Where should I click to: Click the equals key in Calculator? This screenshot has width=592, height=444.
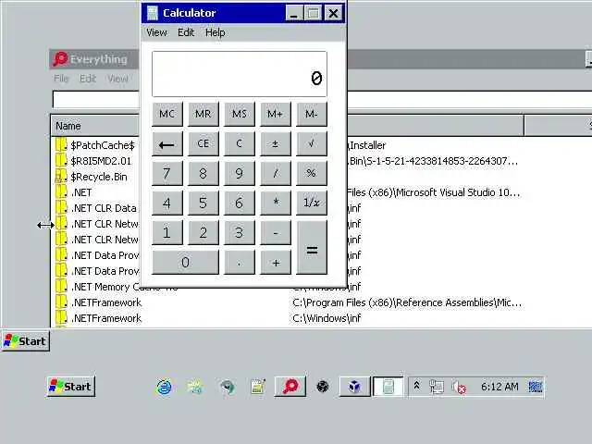tap(312, 248)
